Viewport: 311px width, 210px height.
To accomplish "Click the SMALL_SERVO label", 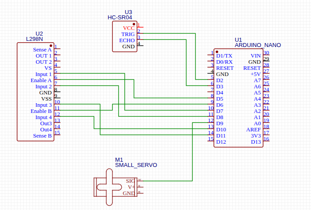I will (x=136, y=165).
